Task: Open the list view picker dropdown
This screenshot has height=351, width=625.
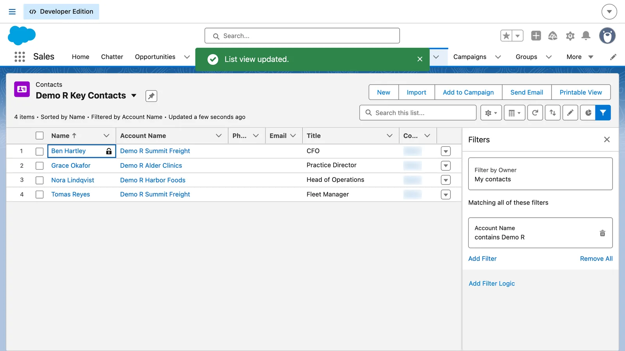Action: click(134, 96)
